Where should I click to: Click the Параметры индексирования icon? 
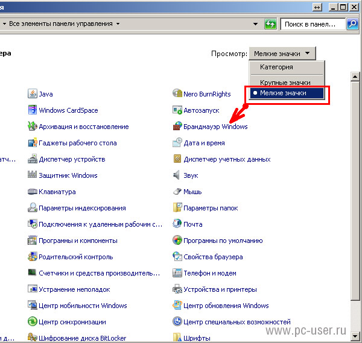coord(33,208)
